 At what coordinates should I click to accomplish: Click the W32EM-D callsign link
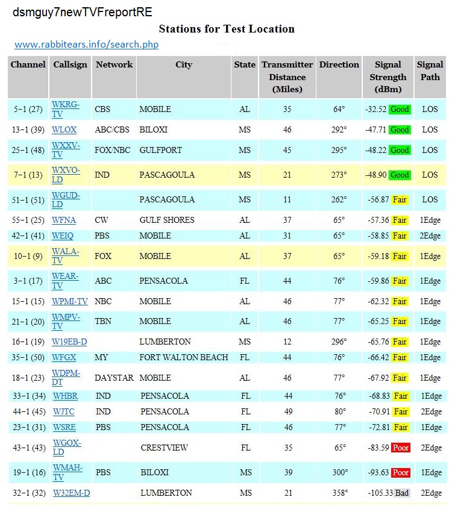click(71, 493)
